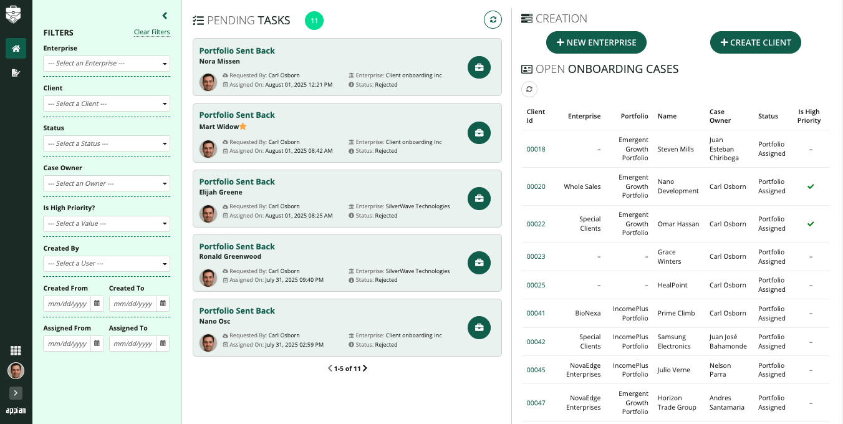Expand the bottom sidebar arrow button

pyautogui.click(x=16, y=393)
